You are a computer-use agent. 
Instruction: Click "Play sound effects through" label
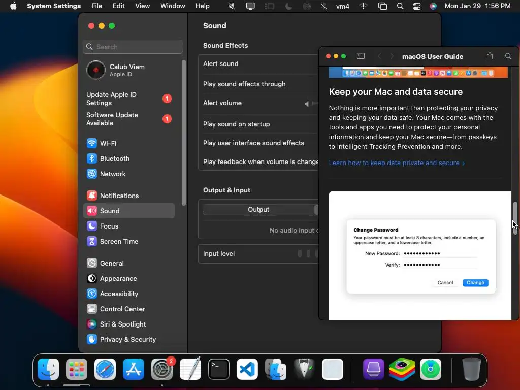tap(244, 84)
